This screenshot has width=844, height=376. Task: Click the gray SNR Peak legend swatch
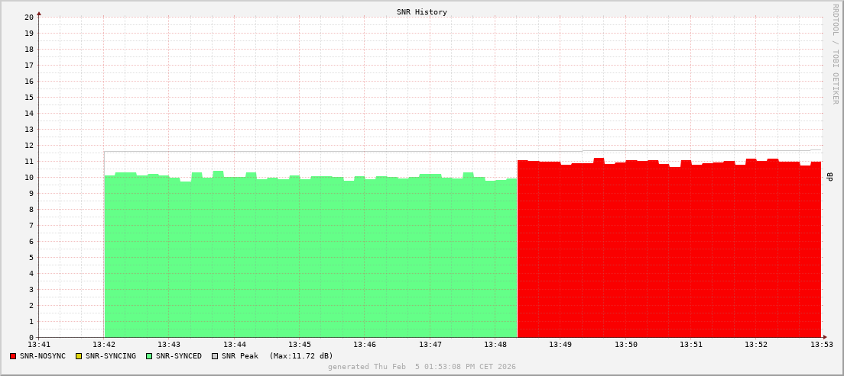215,356
